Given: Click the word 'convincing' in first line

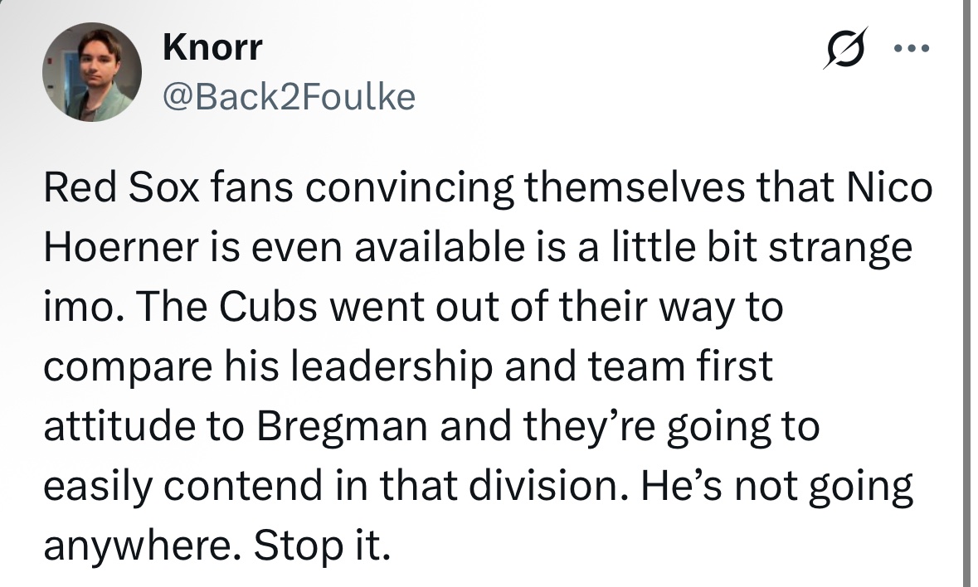Looking at the screenshot, I should (x=409, y=187).
